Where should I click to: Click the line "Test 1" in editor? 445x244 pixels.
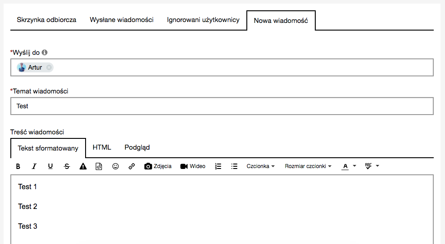point(27,187)
